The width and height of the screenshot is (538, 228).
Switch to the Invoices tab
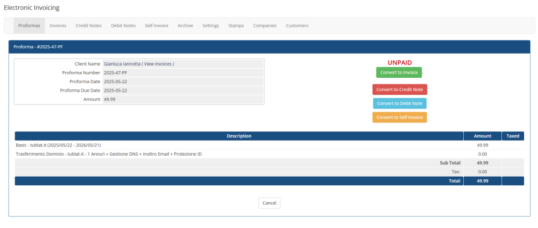click(58, 26)
